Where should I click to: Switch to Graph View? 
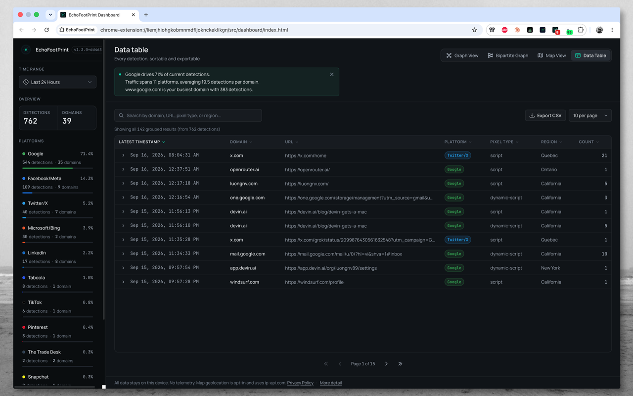[x=462, y=55]
